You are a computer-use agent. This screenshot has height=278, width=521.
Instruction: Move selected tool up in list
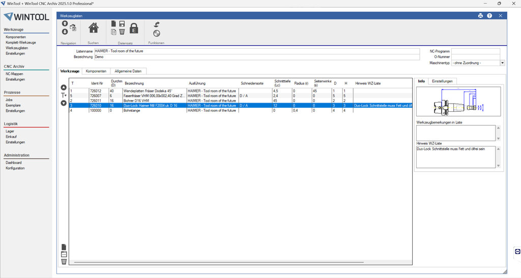click(64, 87)
